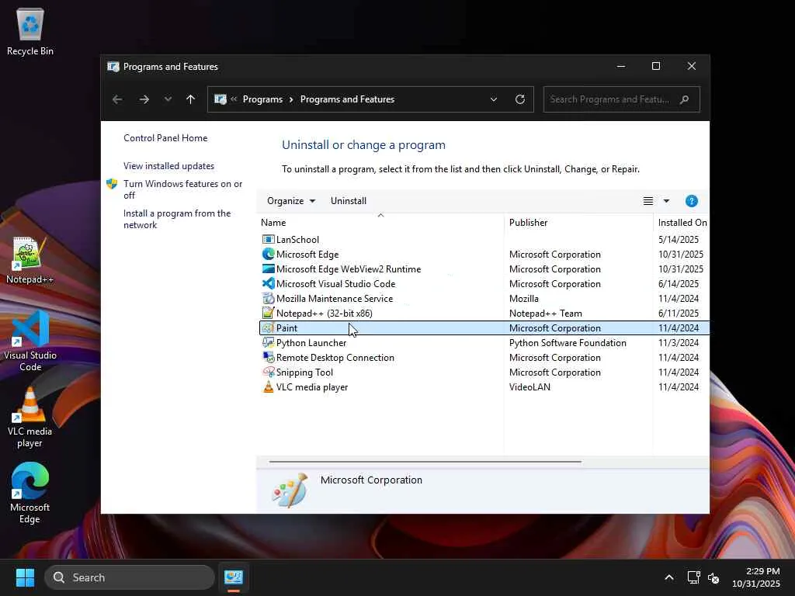Click Programs and Features breadcrumb
This screenshot has height=596, width=795.
[347, 99]
